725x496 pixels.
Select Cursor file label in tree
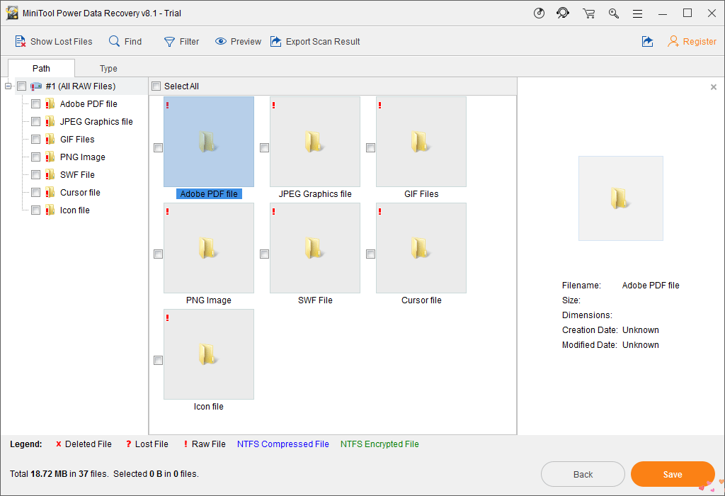tap(80, 192)
